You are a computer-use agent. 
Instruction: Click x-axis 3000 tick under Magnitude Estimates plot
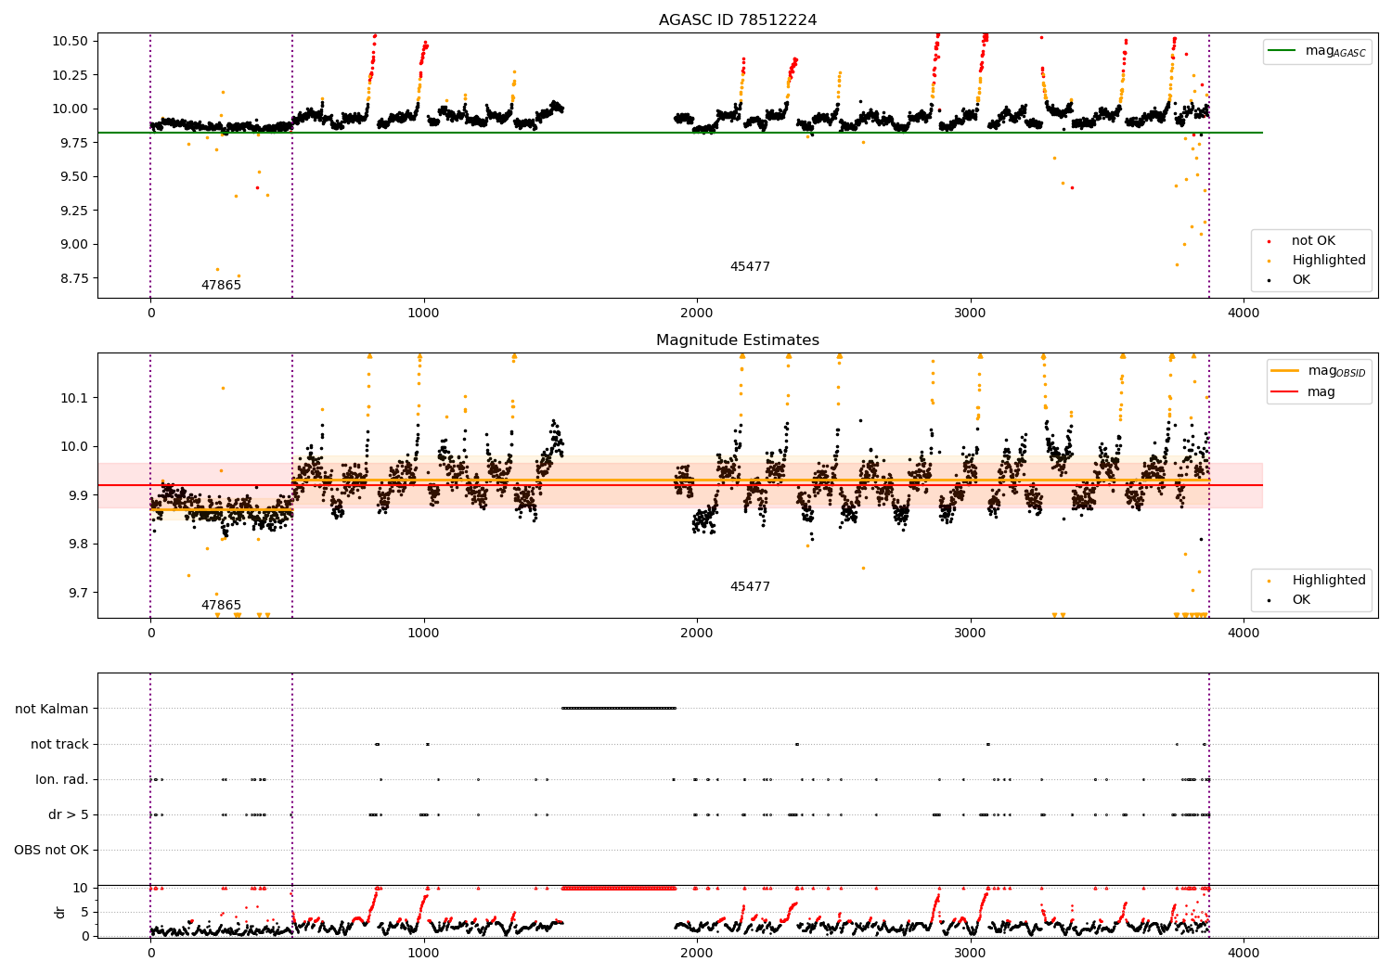tap(971, 633)
